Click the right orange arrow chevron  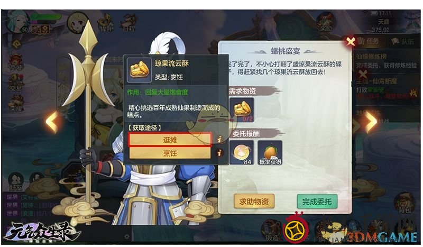[371, 122]
